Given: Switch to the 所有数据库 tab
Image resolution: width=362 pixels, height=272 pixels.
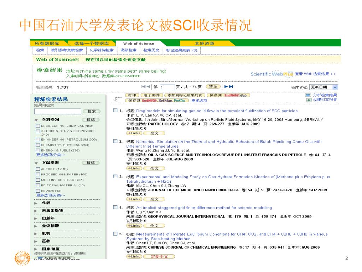Looking at the screenshot, I should pyautogui.click(x=47, y=43).
